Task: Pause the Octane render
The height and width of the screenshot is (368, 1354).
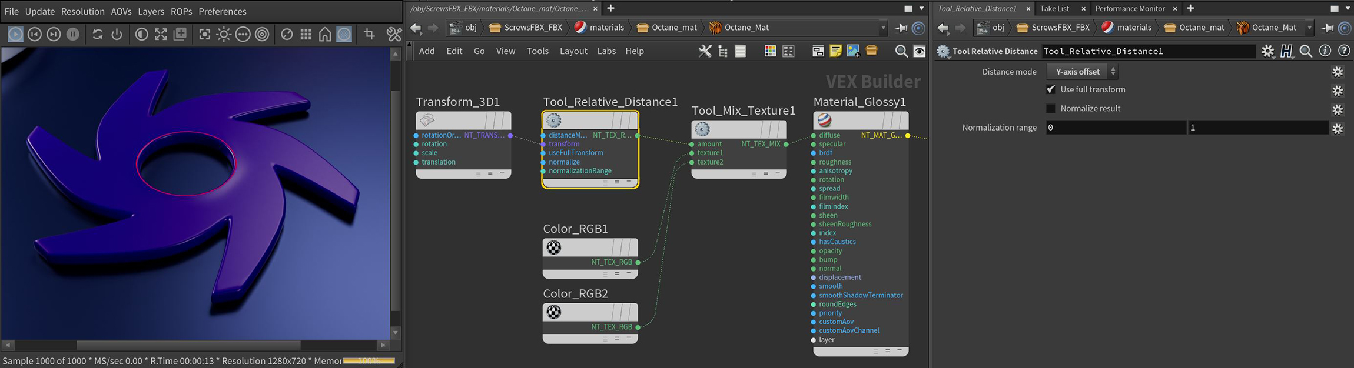Action: pyautogui.click(x=72, y=35)
